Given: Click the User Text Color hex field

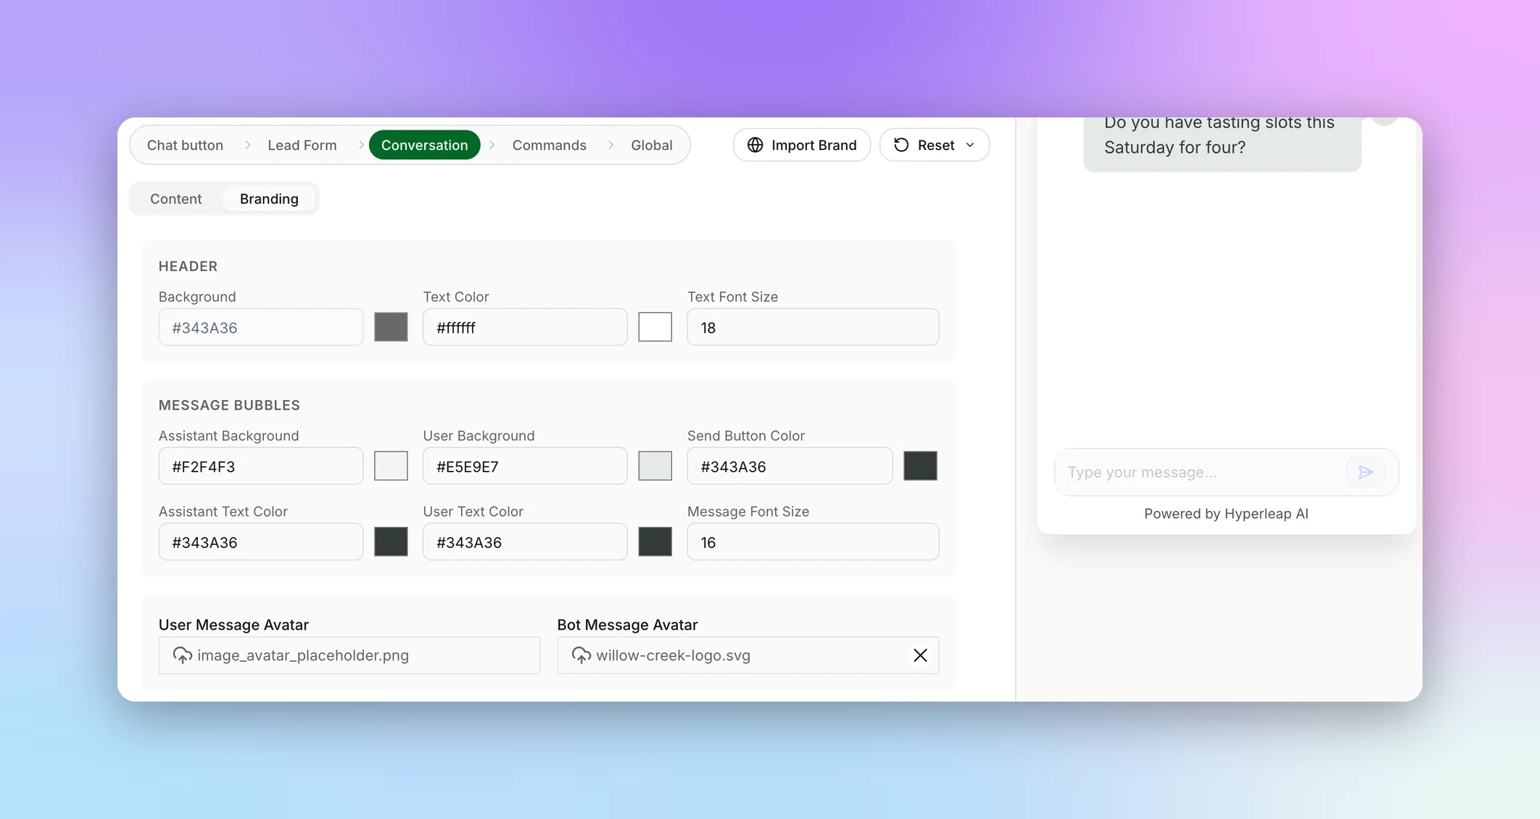Looking at the screenshot, I should tap(525, 542).
